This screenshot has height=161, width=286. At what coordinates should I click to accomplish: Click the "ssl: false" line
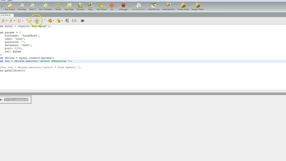(13, 51)
